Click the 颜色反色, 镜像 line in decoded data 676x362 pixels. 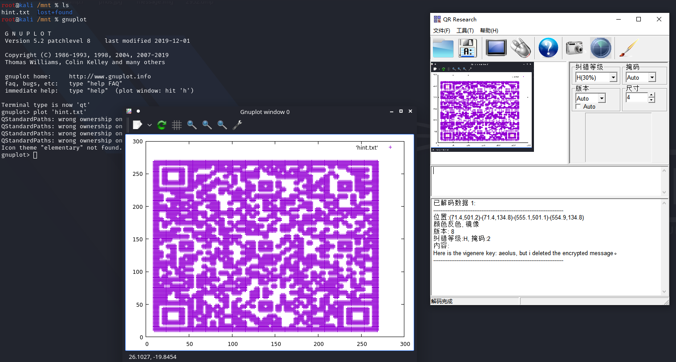(456, 224)
